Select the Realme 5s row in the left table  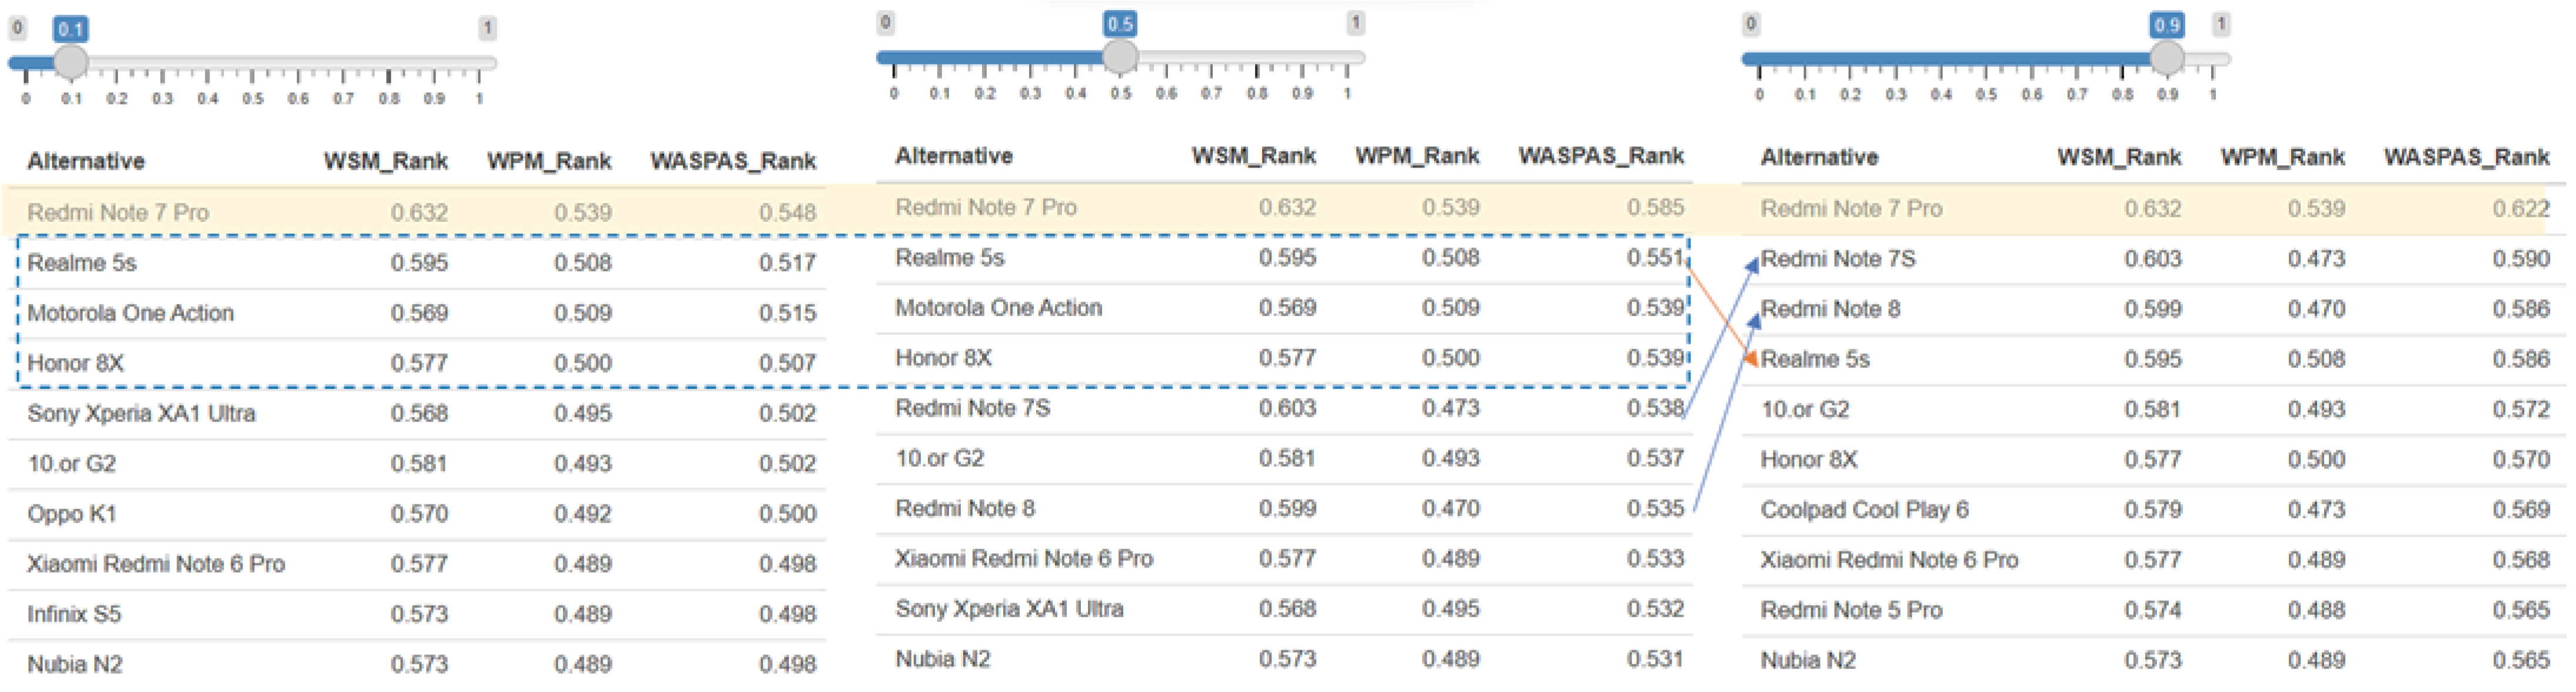click(82, 263)
